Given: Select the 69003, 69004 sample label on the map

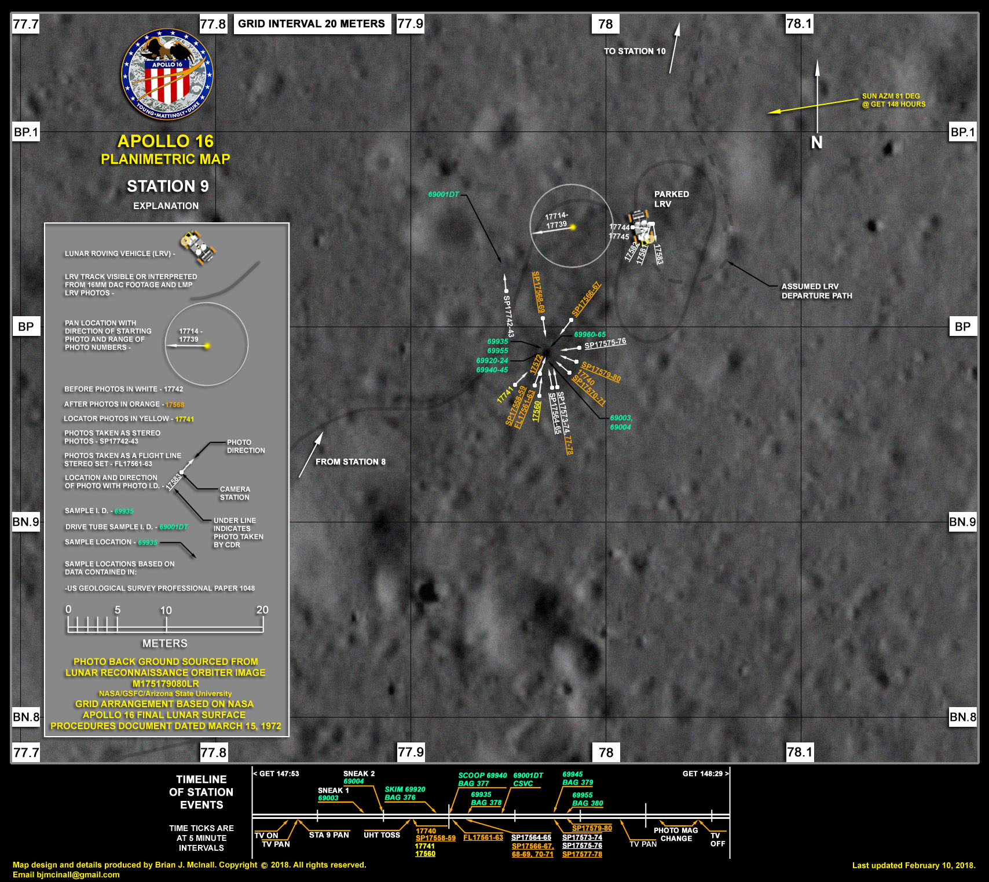Looking at the screenshot, I should click(x=620, y=422).
